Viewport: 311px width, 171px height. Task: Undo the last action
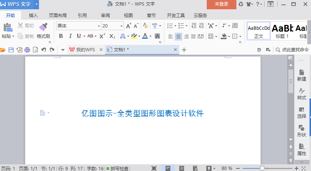(44, 50)
